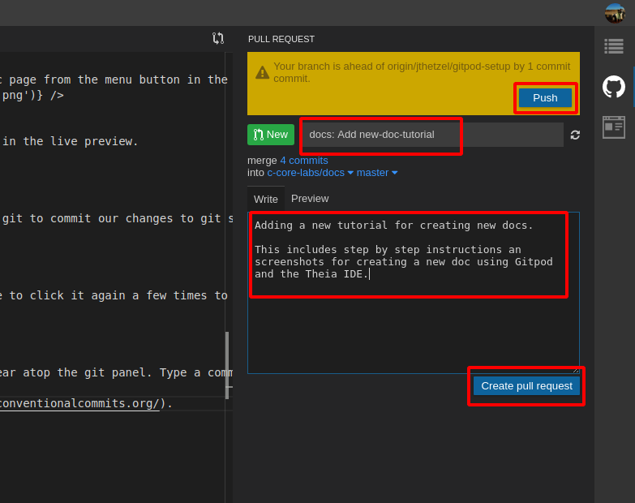Click the conventionalcommits.org link in editor
Viewport: 635px width, 503px height.
tap(79, 403)
